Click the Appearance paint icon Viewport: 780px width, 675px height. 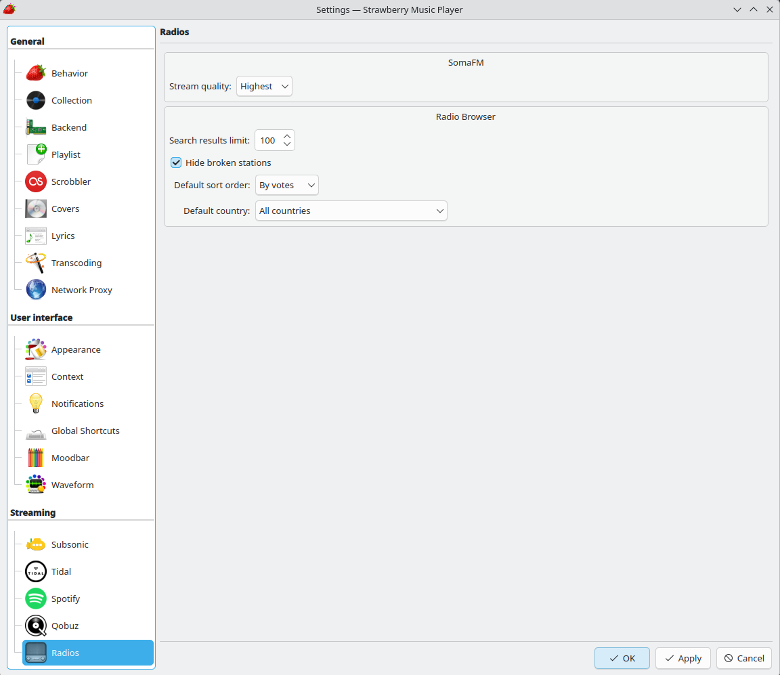coord(36,350)
